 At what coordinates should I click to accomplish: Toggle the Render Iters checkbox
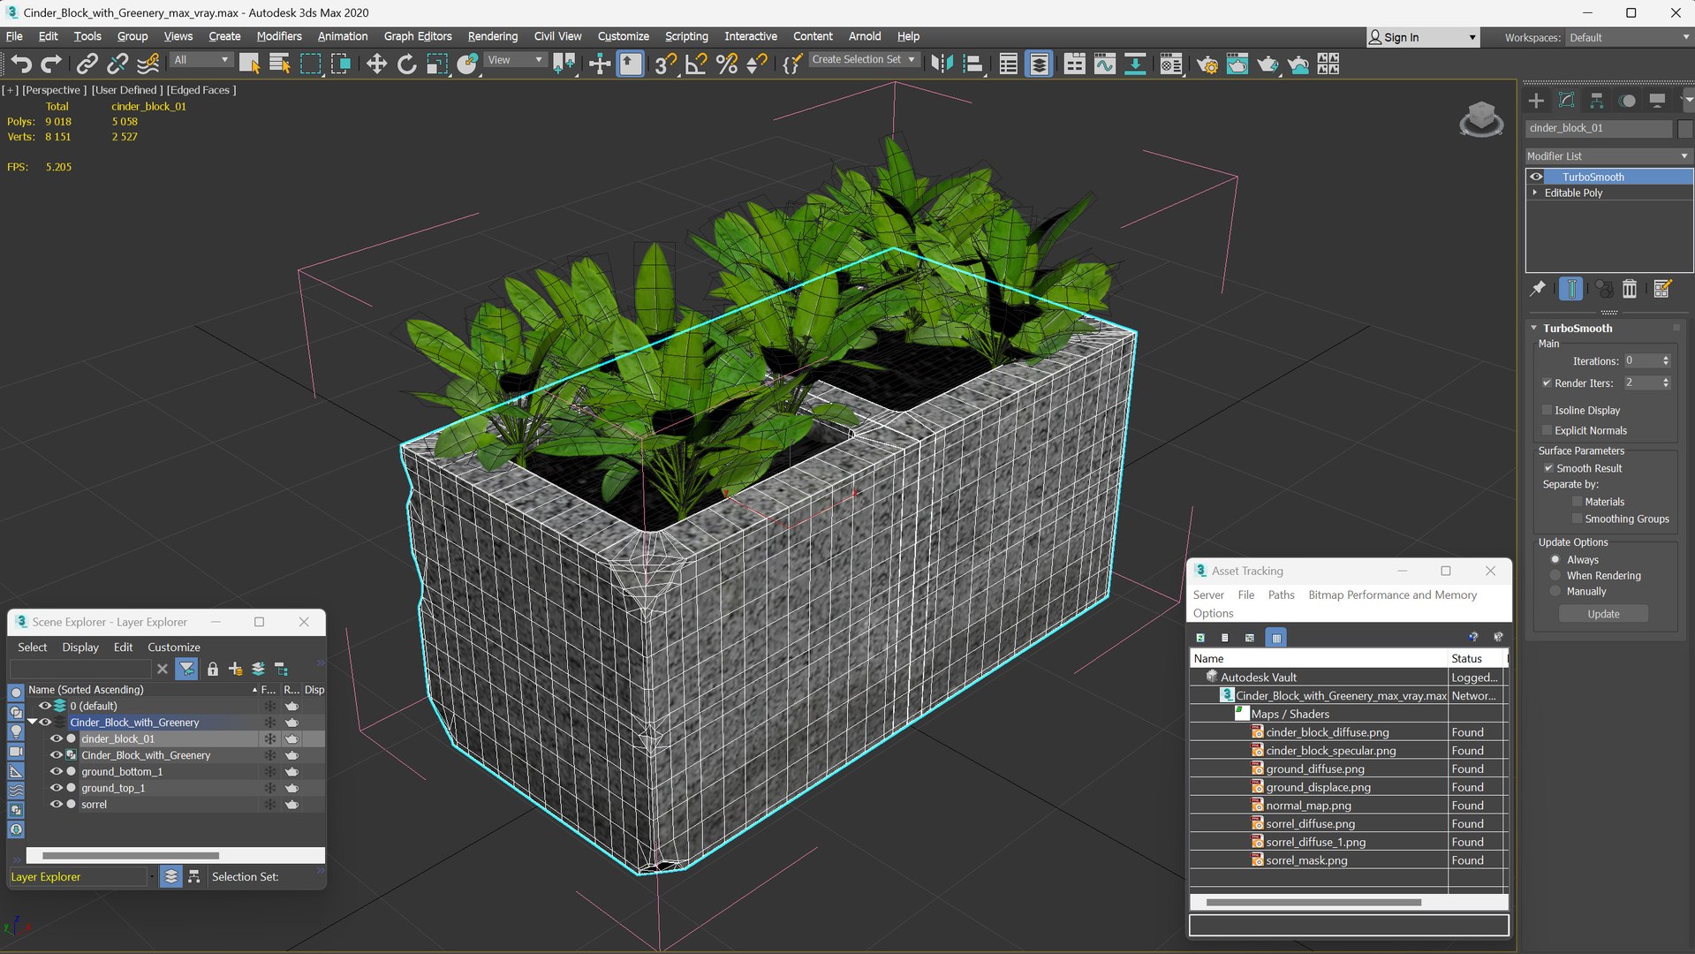(1547, 382)
